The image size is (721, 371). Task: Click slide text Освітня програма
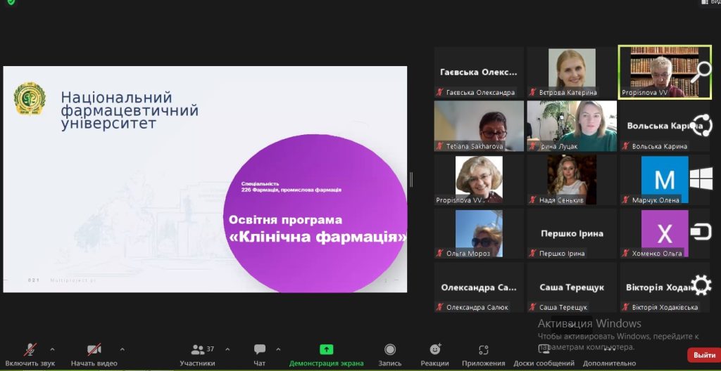coord(286,220)
